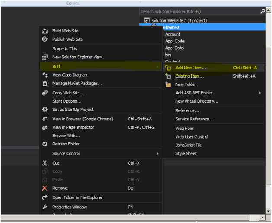This screenshot has height=223, width=272.
Task: Click the search magnifier in Solution Explorer
Action: (x=262, y=12)
